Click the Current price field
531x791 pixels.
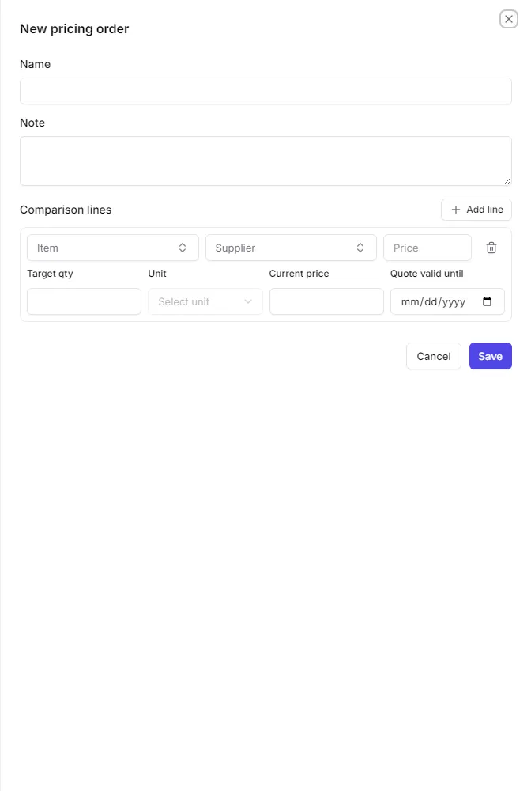tap(326, 301)
